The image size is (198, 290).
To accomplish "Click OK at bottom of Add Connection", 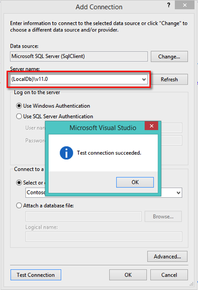I will pos(128,275).
